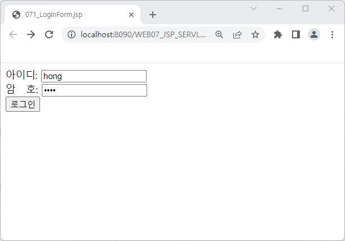This screenshot has width=345, height=241.
Task: Toggle the side panel icon
Action: pos(296,34)
